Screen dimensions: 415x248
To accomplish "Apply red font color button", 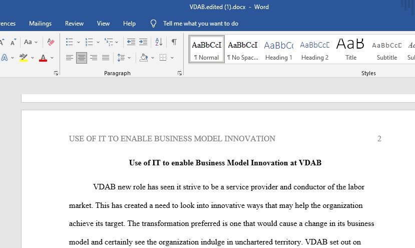I will 43,58.
